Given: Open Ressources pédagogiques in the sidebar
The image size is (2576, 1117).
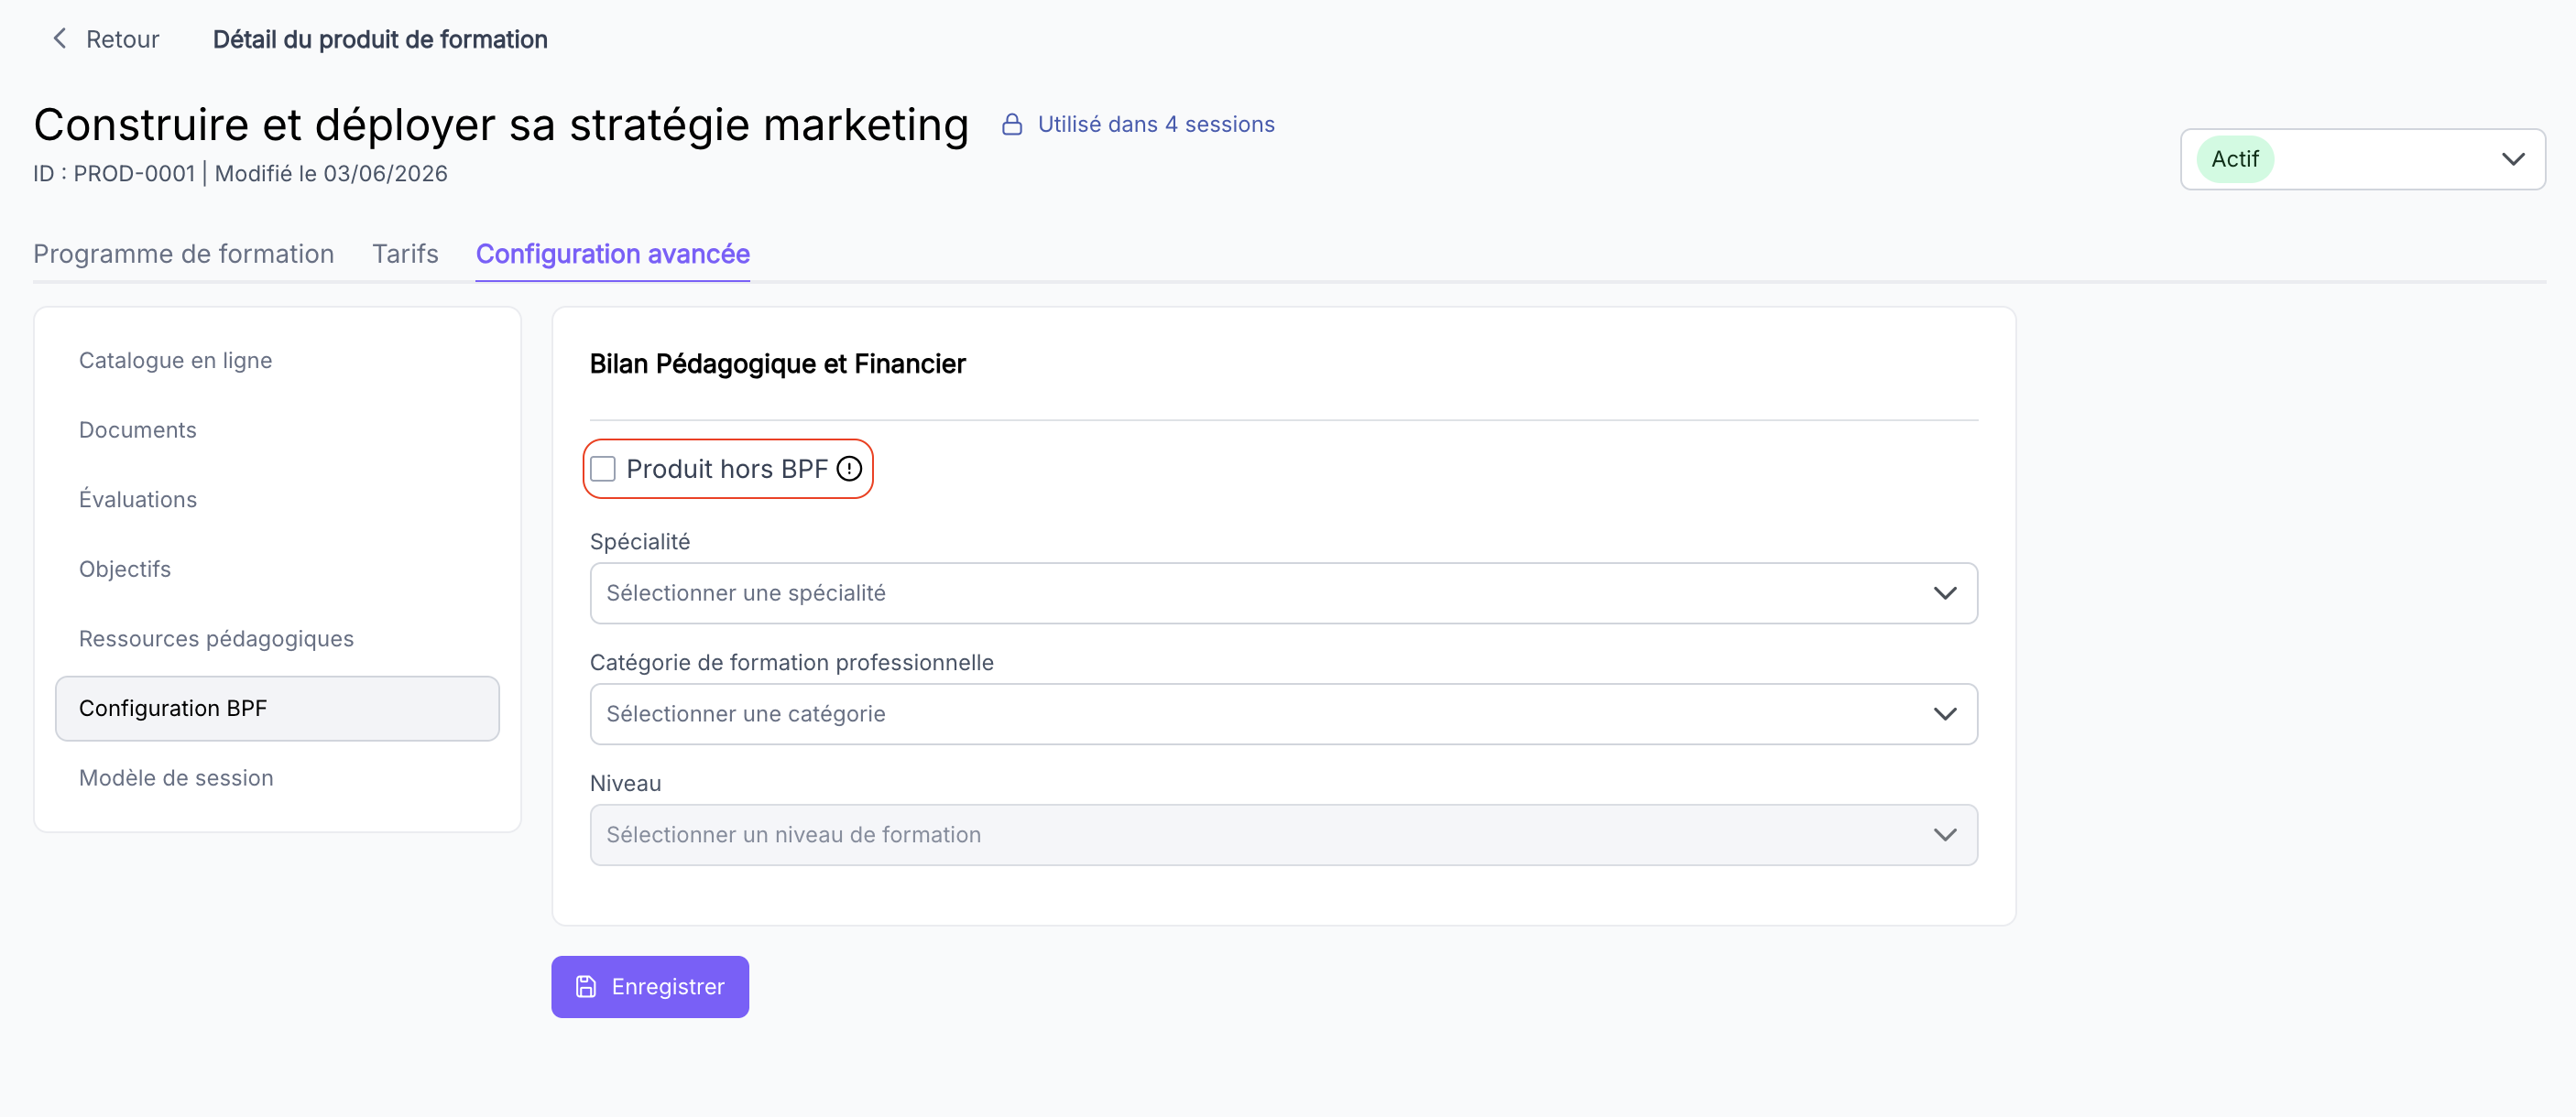Looking at the screenshot, I should [216, 639].
